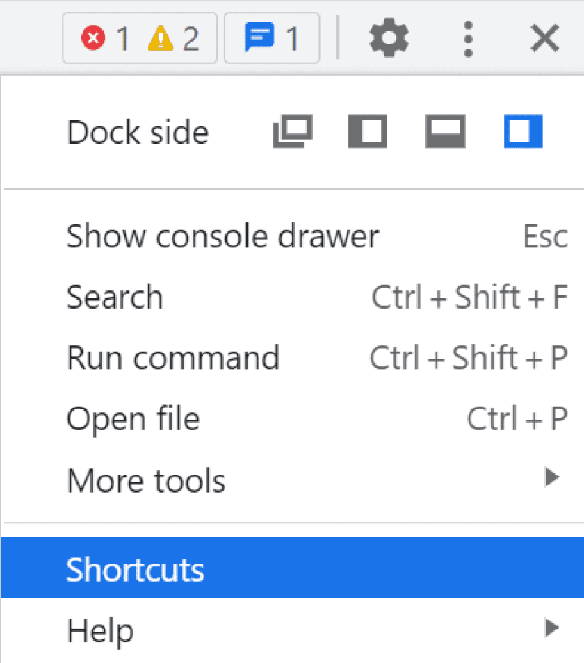Screen dimensions: 584x663
Task: Dock DevTools to the bottom
Action: coord(445,131)
